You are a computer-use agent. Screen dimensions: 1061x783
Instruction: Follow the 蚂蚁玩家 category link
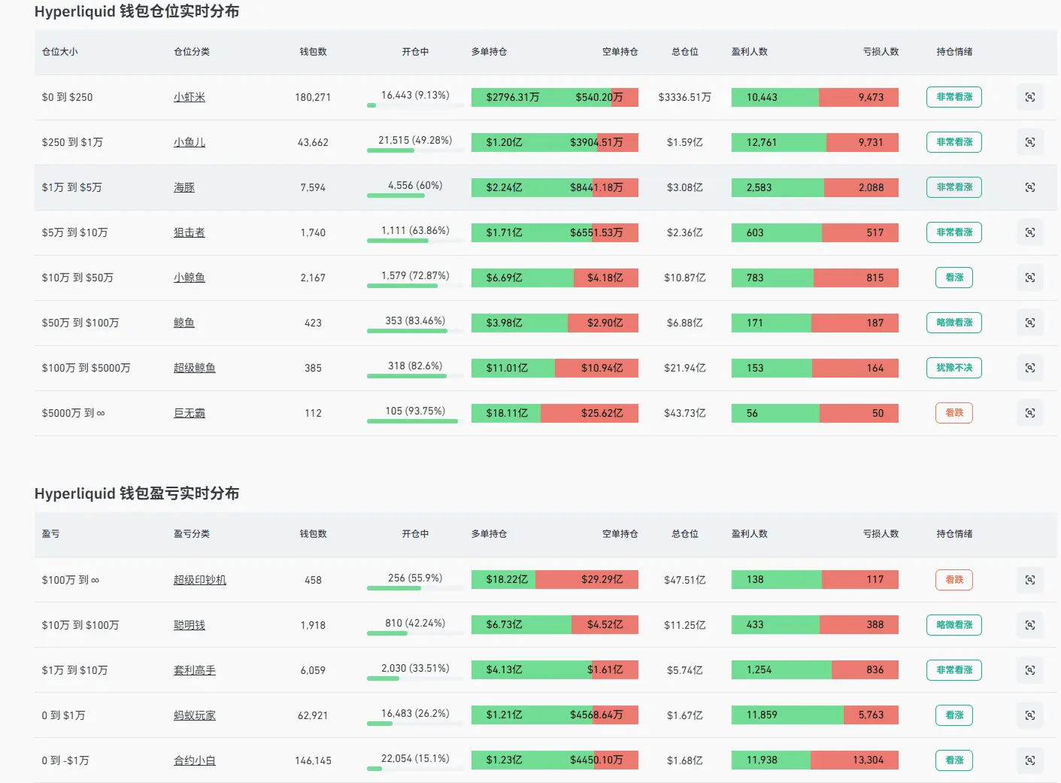(195, 715)
